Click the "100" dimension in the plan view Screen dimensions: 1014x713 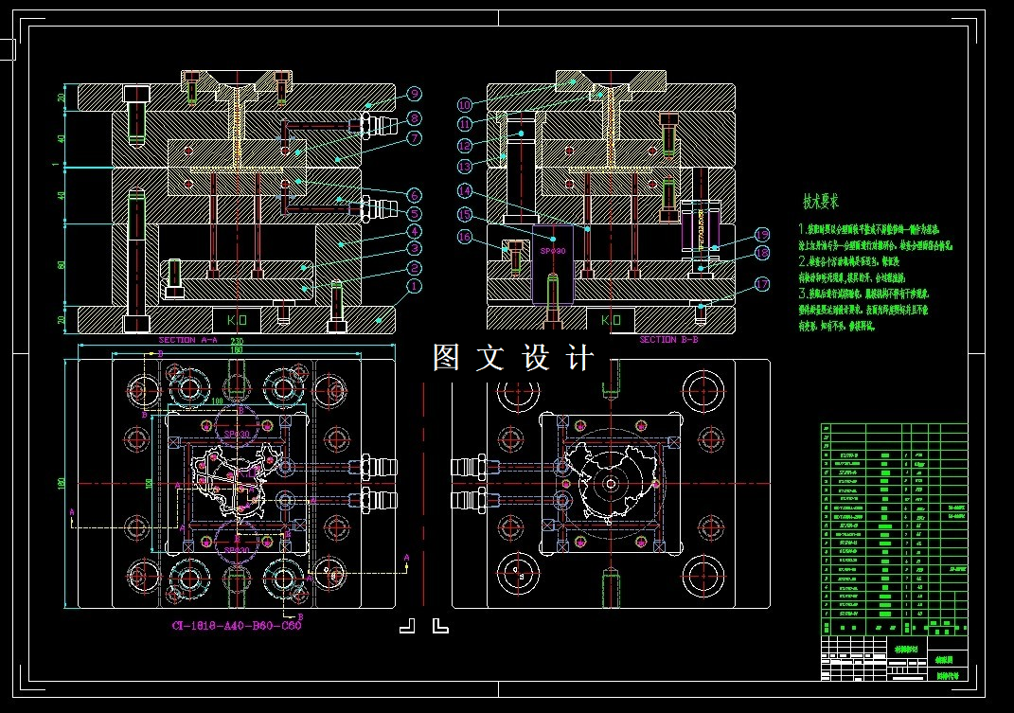(x=218, y=401)
